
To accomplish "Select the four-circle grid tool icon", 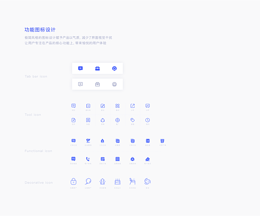I will 117,106.
